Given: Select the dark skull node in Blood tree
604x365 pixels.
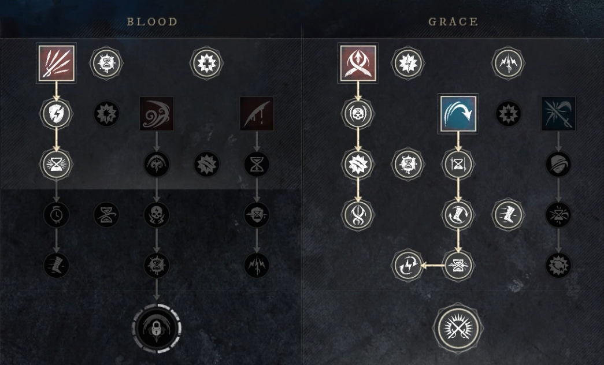Looking at the screenshot, I should (x=157, y=214).
